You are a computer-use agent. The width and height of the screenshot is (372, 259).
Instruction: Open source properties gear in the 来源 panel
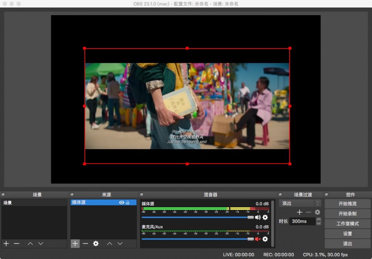[96, 243]
